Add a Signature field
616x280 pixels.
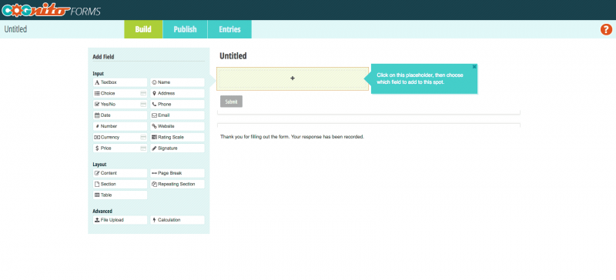pyautogui.click(x=177, y=148)
